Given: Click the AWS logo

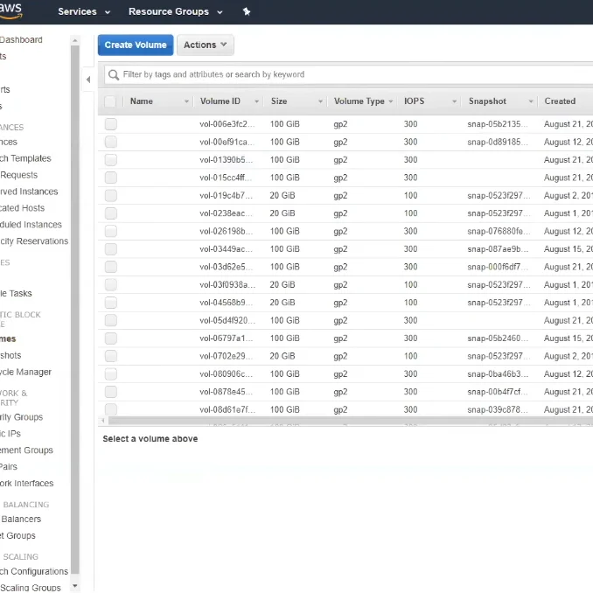Looking at the screenshot, I should (10, 11).
